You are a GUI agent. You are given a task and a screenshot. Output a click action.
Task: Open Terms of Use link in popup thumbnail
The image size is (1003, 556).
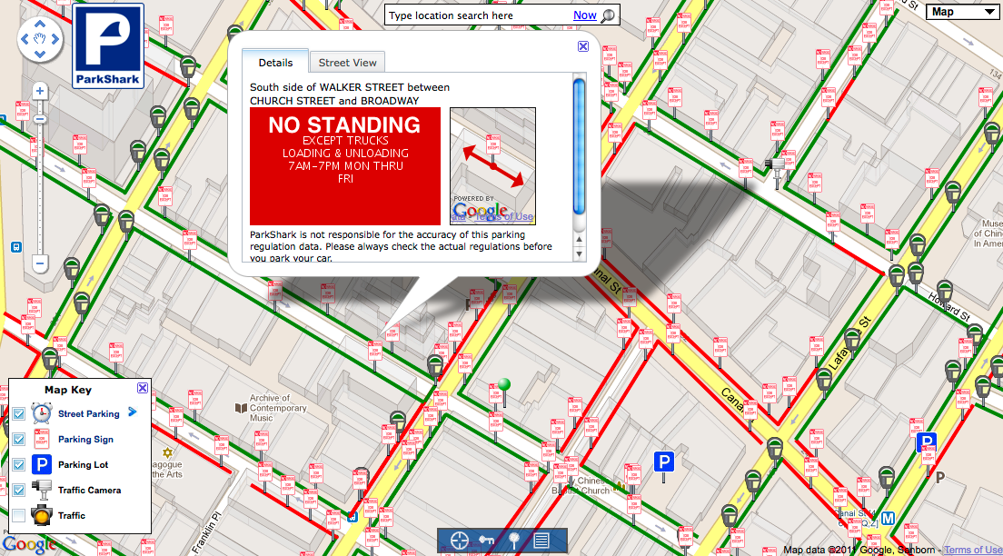pos(504,216)
